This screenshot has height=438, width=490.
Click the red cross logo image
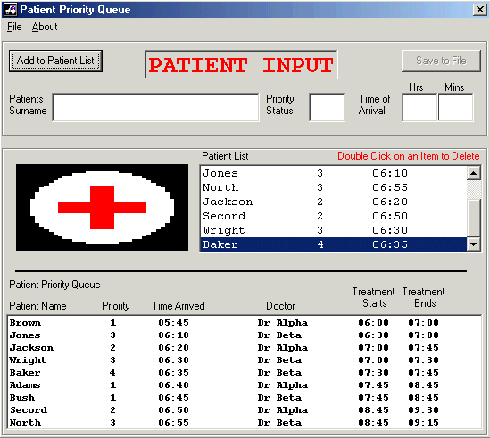[x=102, y=208]
